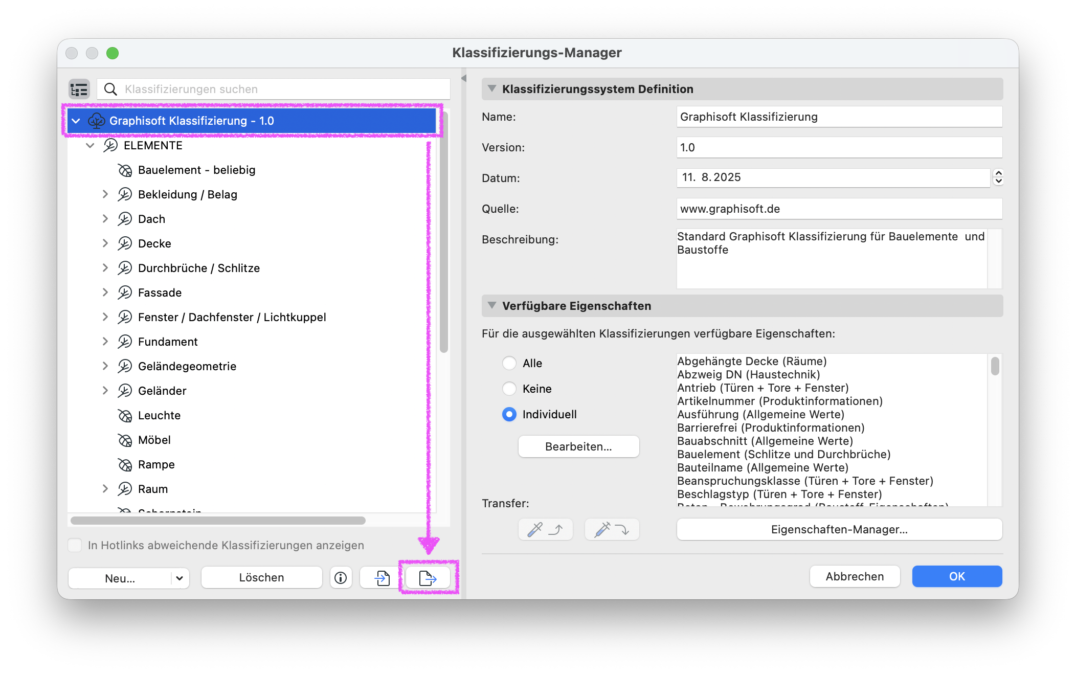This screenshot has height=675, width=1076.
Task: Select Bauabschnitt (Allgemeine Werte) property
Action: [x=765, y=441]
